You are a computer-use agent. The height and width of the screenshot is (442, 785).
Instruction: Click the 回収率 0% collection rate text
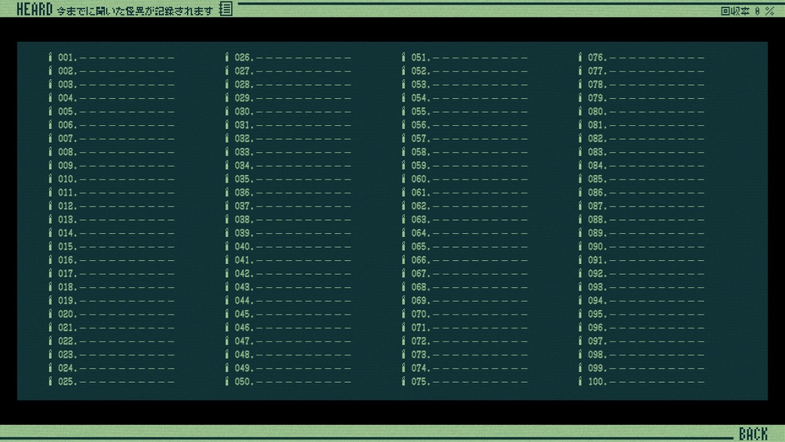(747, 11)
